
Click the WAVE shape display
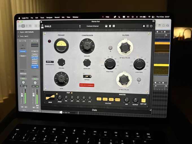[x=50, y=97]
